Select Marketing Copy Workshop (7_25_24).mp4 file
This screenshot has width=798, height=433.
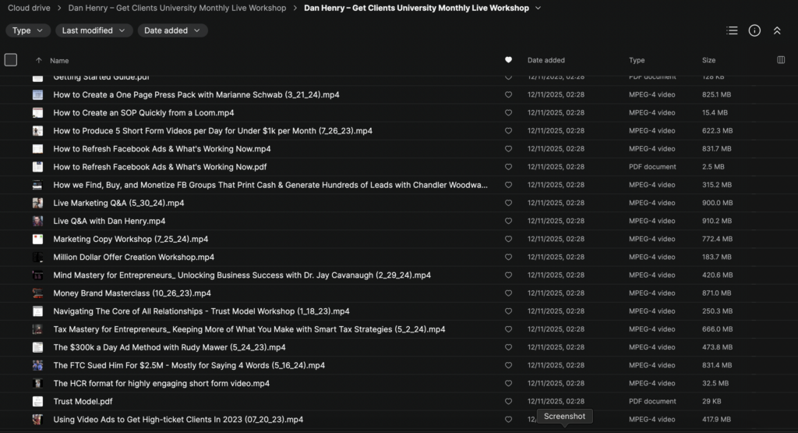[131, 240]
